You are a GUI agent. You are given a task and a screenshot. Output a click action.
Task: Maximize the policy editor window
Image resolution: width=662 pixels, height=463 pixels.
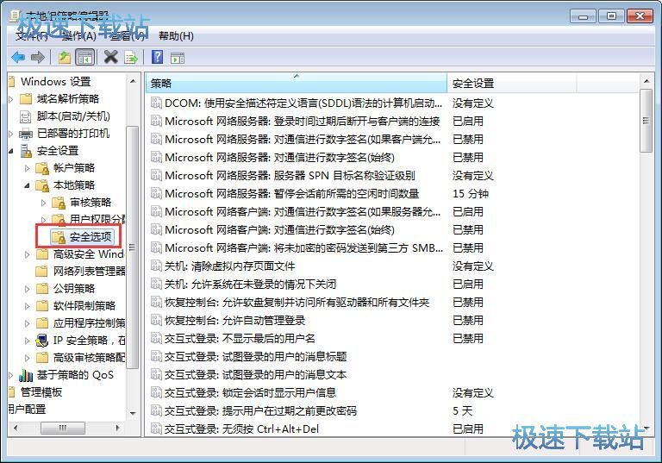pyautogui.click(x=611, y=16)
